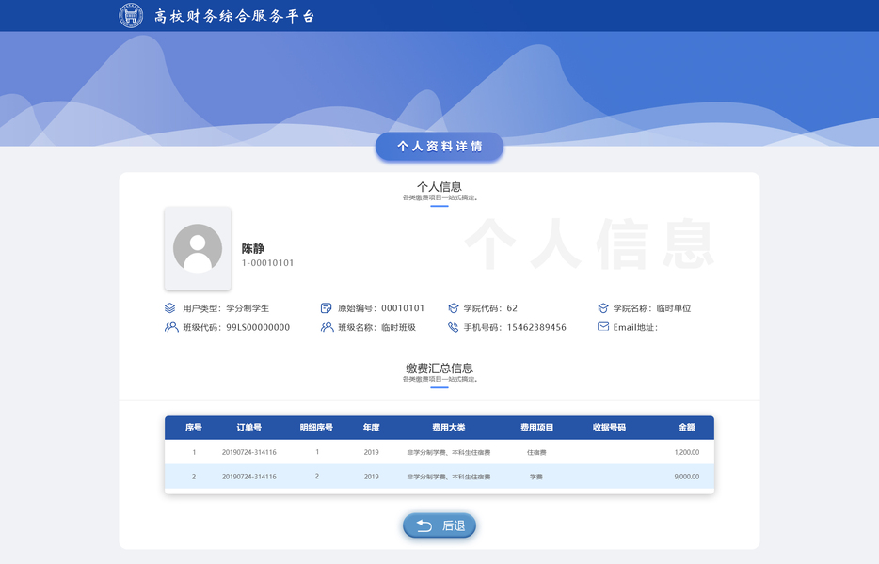Click the 学费 fee item cell
This screenshot has height=564, width=879.
[536, 477]
